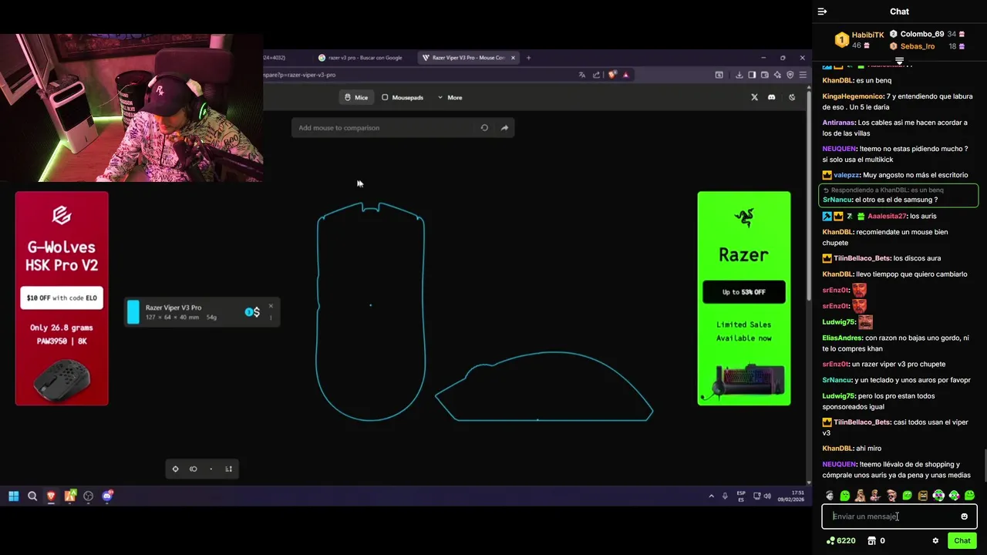Image resolution: width=987 pixels, height=555 pixels.
Task: Open the G-Wolves HSK Pro V2 ad
Action: [x=62, y=298]
